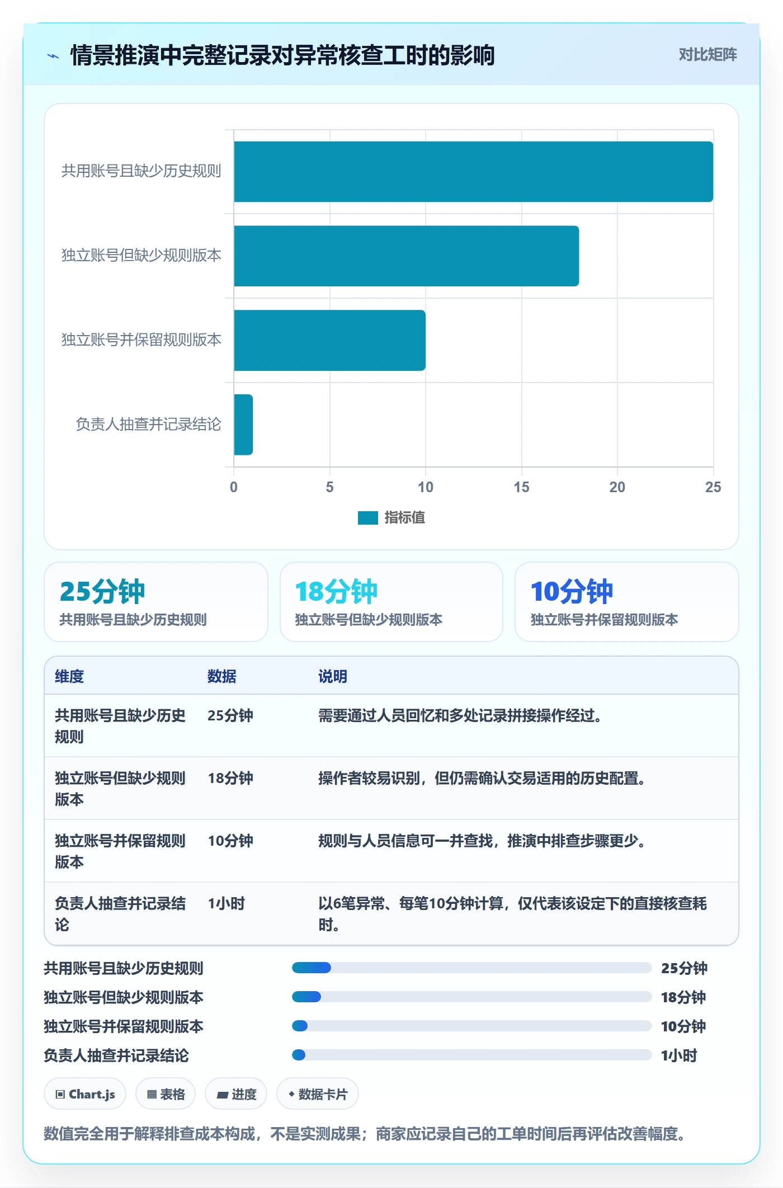Viewport: 783px width, 1188px height.
Task: Click description starting 以6笔异常 in table
Action: 512,914
